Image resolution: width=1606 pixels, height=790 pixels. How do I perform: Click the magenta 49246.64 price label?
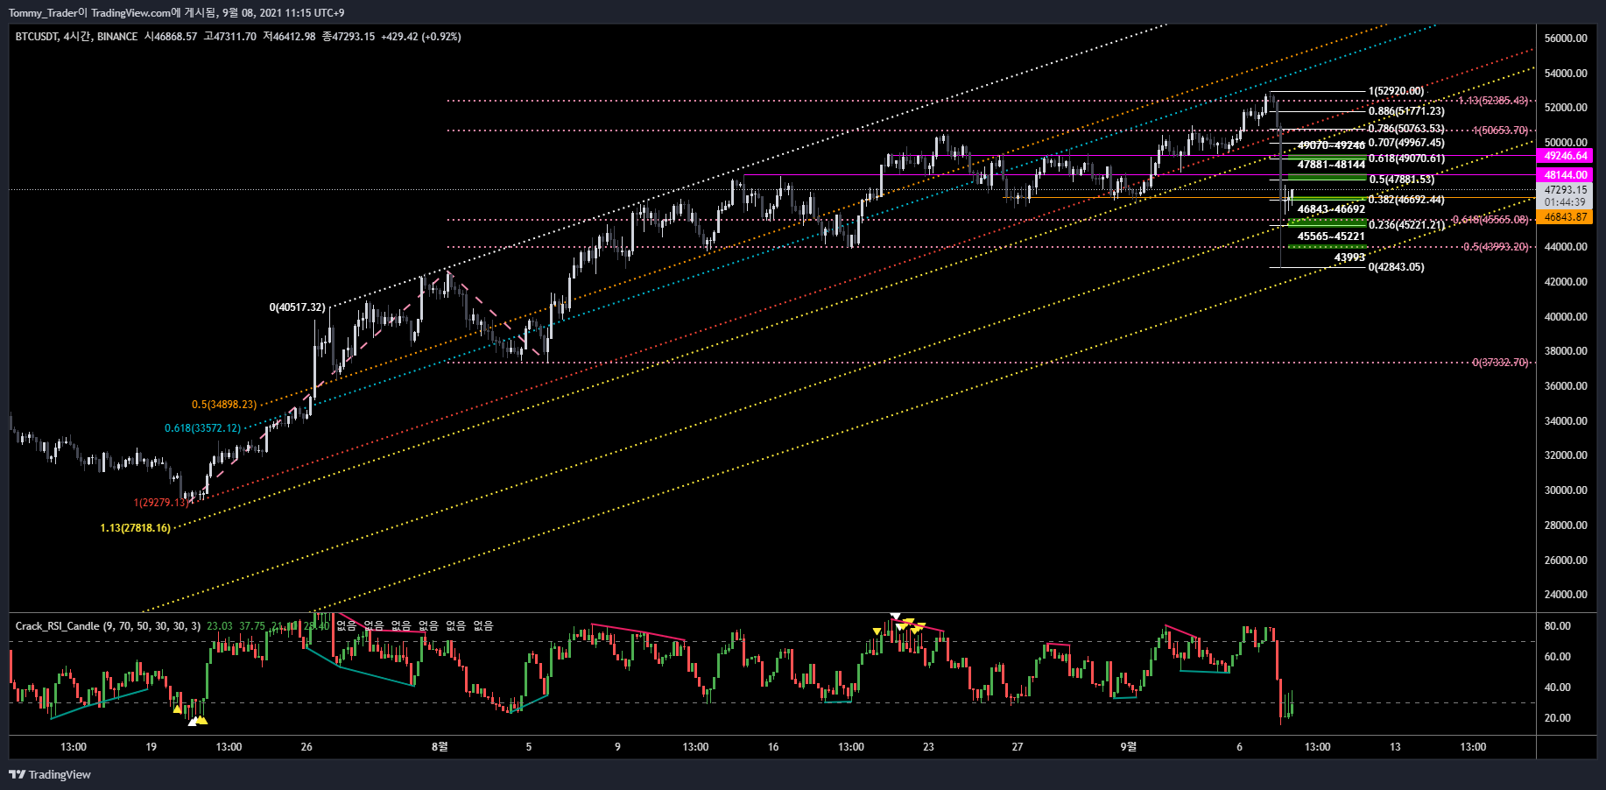[x=1565, y=156]
